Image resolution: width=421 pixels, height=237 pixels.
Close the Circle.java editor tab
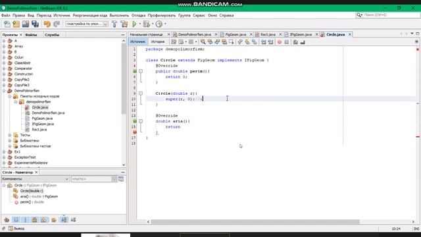[x=349, y=35]
